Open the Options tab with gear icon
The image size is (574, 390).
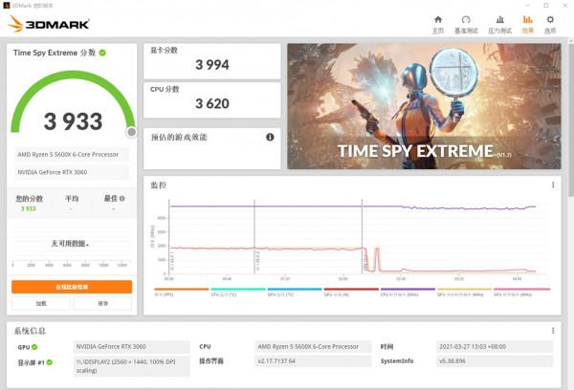(550, 24)
